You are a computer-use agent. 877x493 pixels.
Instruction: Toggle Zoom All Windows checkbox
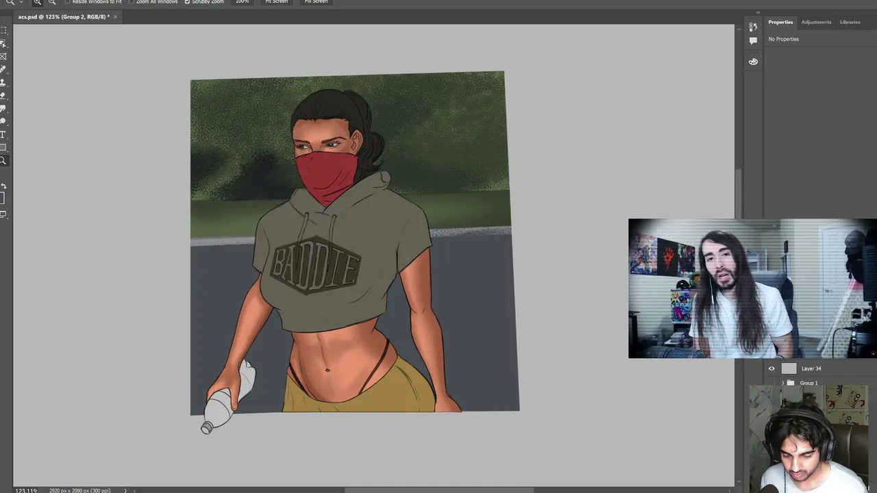(132, 2)
